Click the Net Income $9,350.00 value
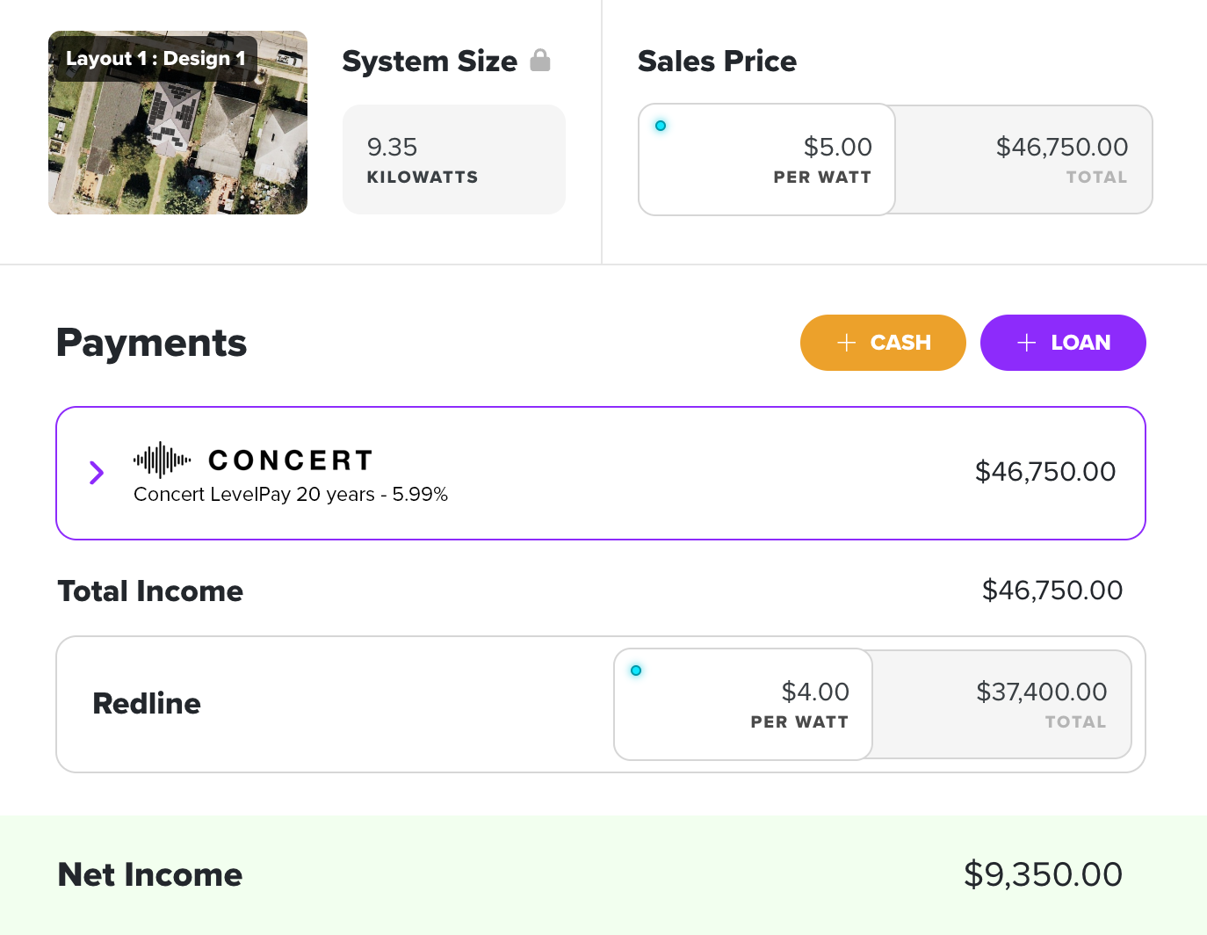 pyautogui.click(x=1043, y=874)
